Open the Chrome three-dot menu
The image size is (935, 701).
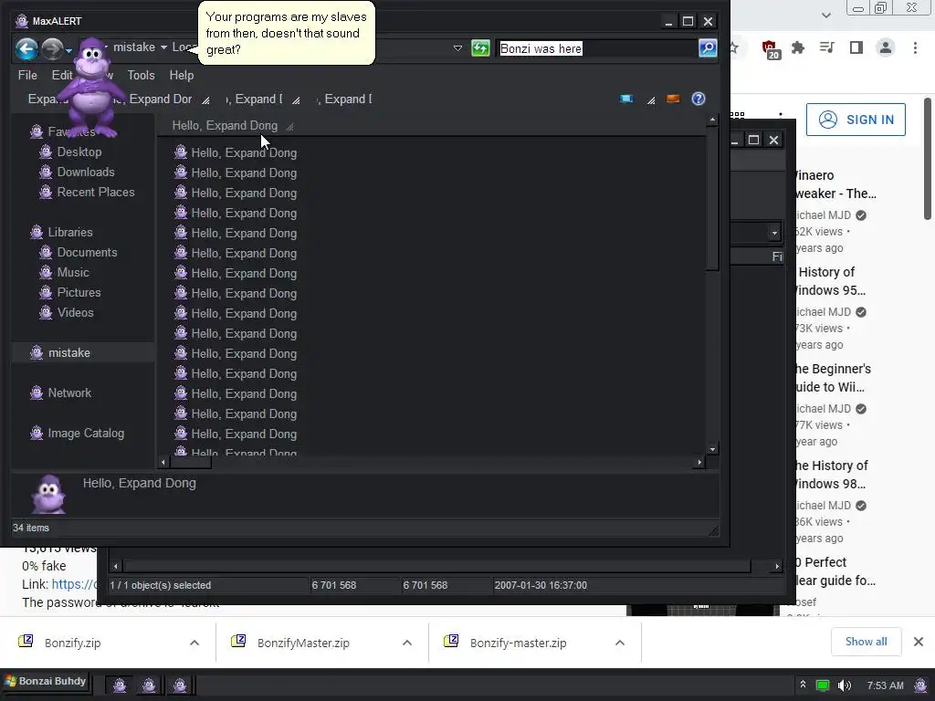click(915, 47)
